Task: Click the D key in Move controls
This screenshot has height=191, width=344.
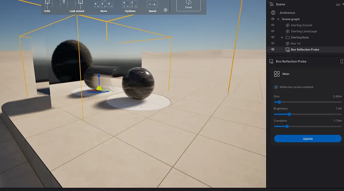Action: tap(110, 5)
